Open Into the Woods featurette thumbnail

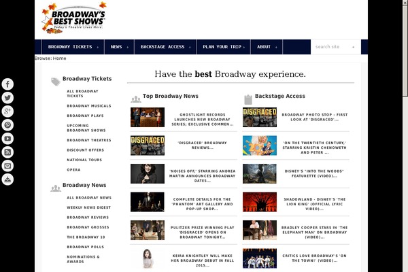(260, 174)
